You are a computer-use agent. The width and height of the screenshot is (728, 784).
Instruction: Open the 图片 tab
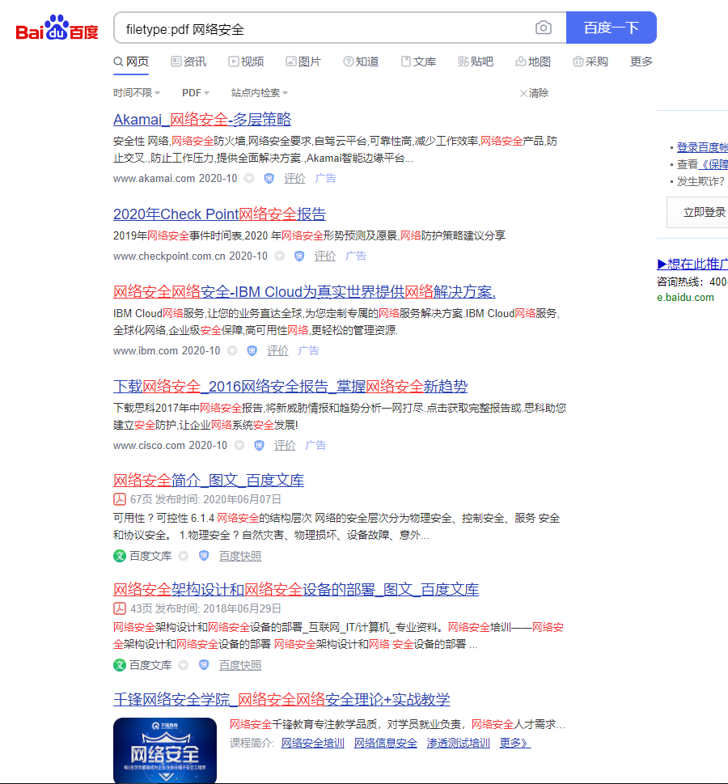click(303, 61)
